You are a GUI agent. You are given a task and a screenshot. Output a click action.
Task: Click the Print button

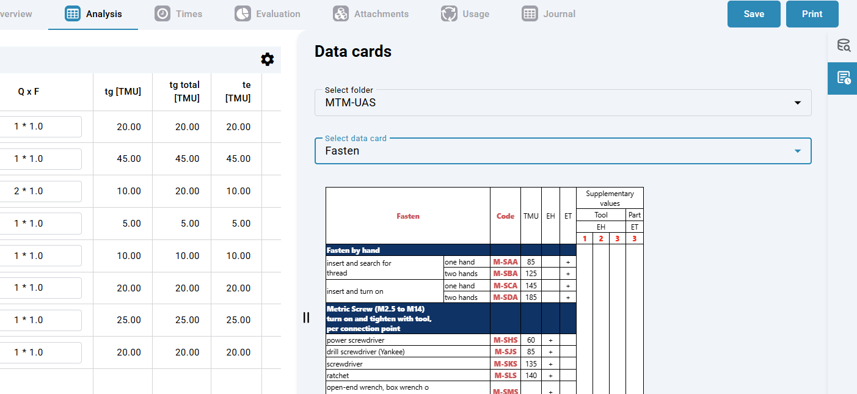pyautogui.click(x=812, y=14)
